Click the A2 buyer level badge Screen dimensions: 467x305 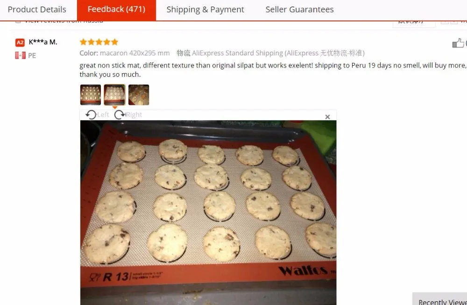tap(20, 42)
